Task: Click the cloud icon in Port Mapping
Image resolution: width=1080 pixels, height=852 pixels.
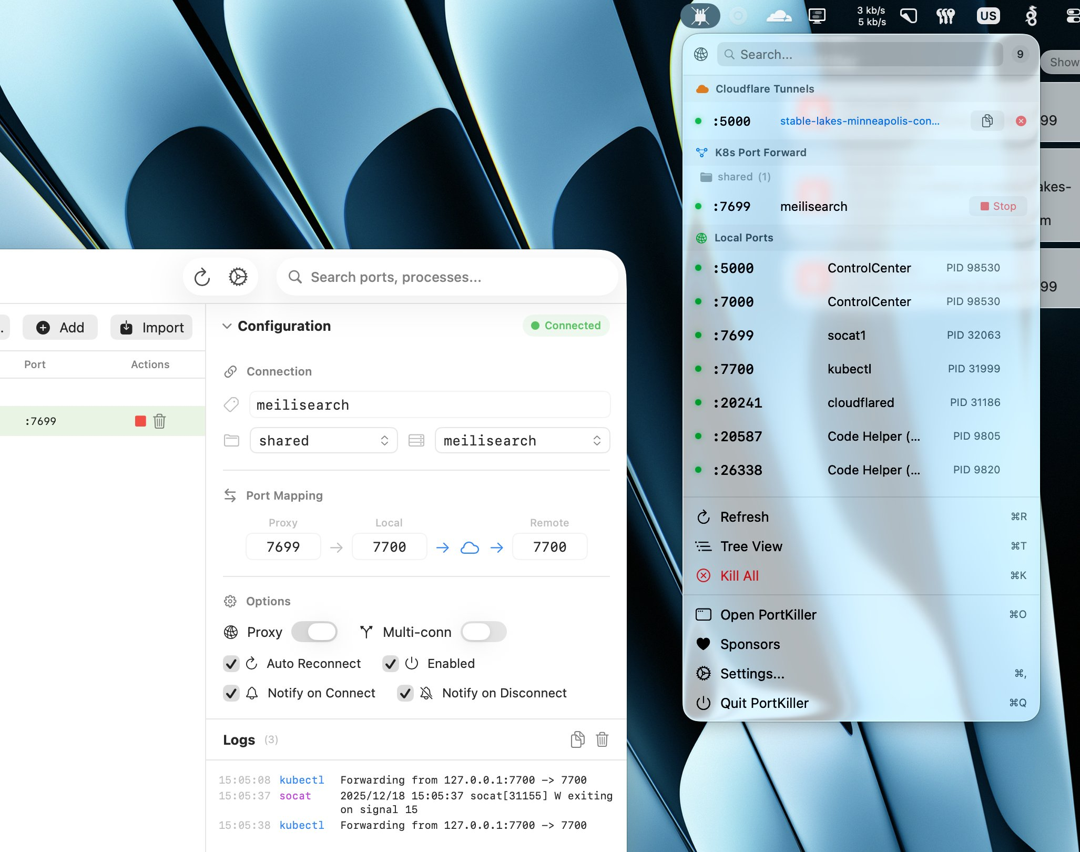Action: point(470,547)
